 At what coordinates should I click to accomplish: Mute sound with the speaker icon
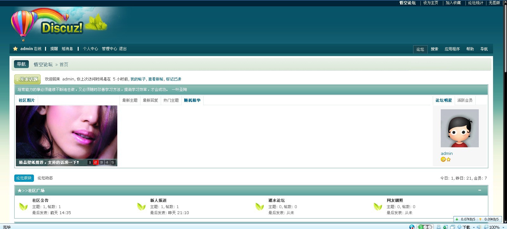tap(479, 227)
